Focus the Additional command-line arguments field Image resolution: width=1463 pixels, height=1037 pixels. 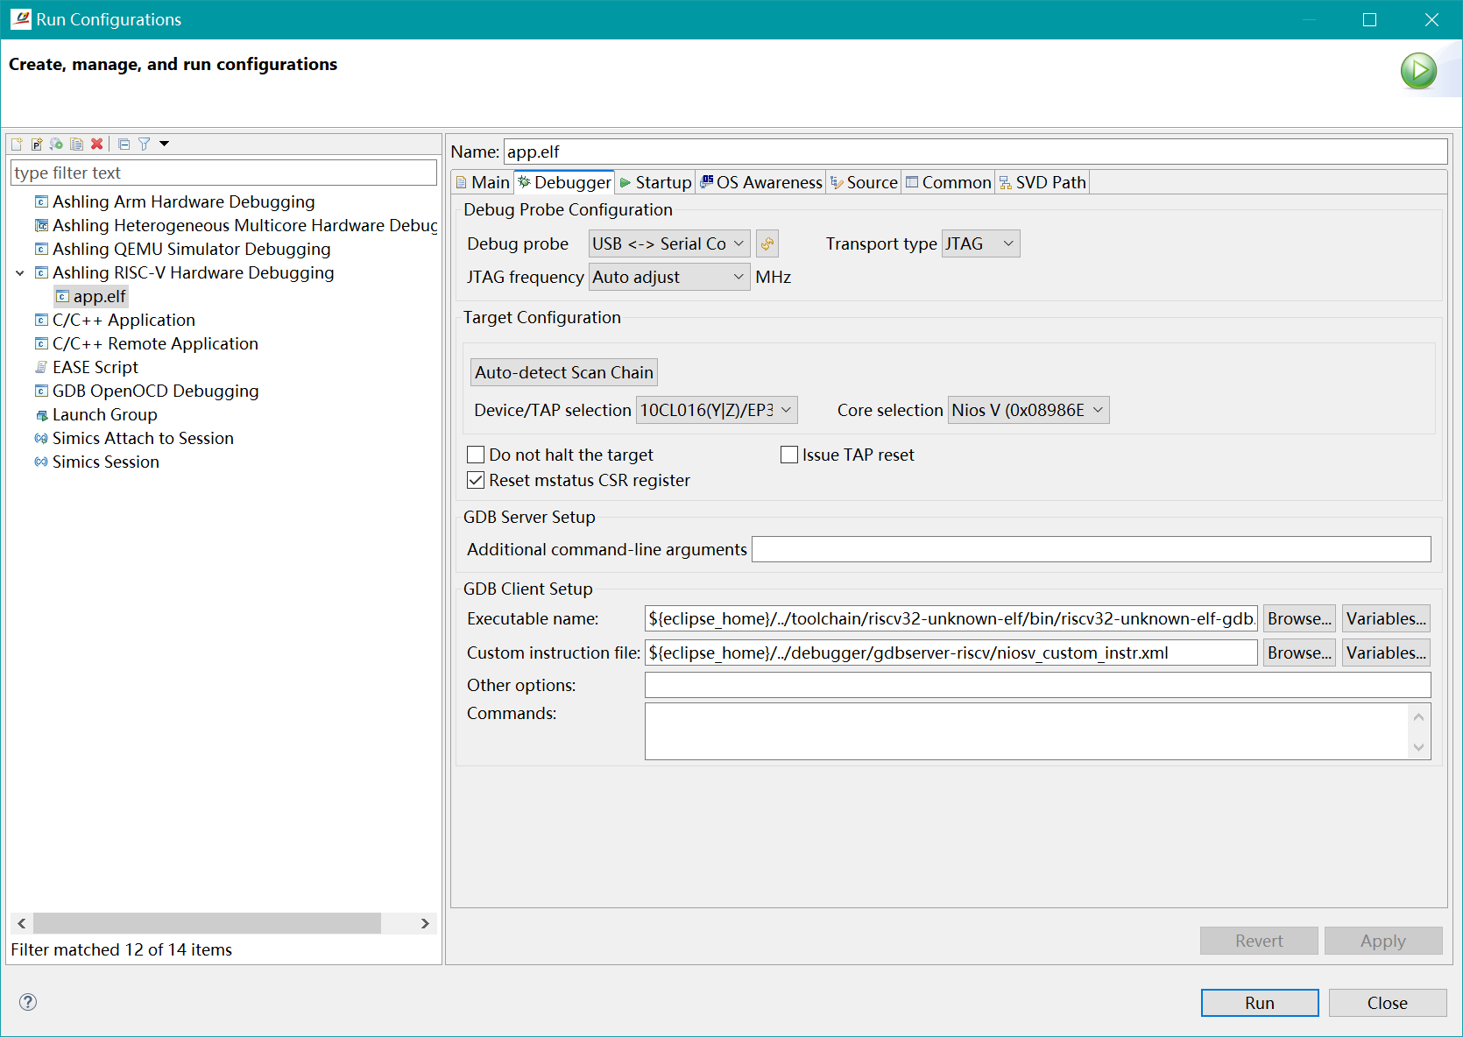click(1092, 549)
